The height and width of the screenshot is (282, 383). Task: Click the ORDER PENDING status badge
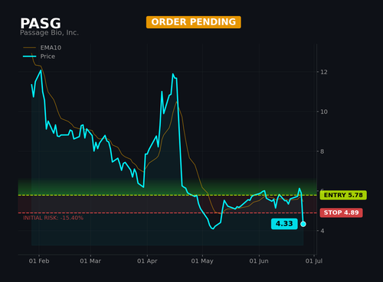point(194,22)
